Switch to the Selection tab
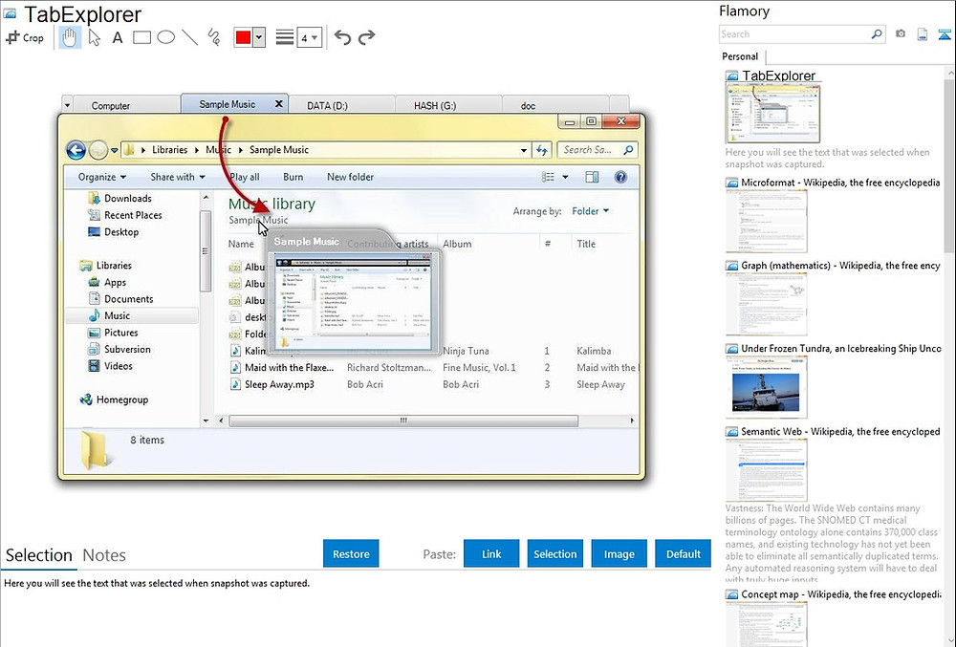The width and height of the screenshot is (956, 647). pos(39,555)
